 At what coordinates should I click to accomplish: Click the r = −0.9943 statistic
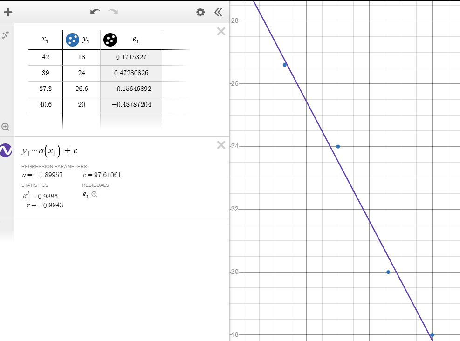pyautogui.click(x=45, y=205)
